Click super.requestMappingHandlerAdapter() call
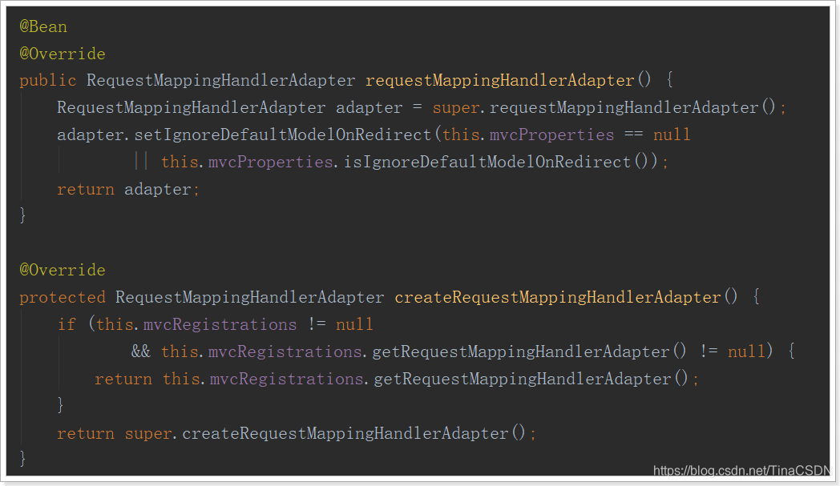This screenshot has width=840, height=486. [604, 107]
